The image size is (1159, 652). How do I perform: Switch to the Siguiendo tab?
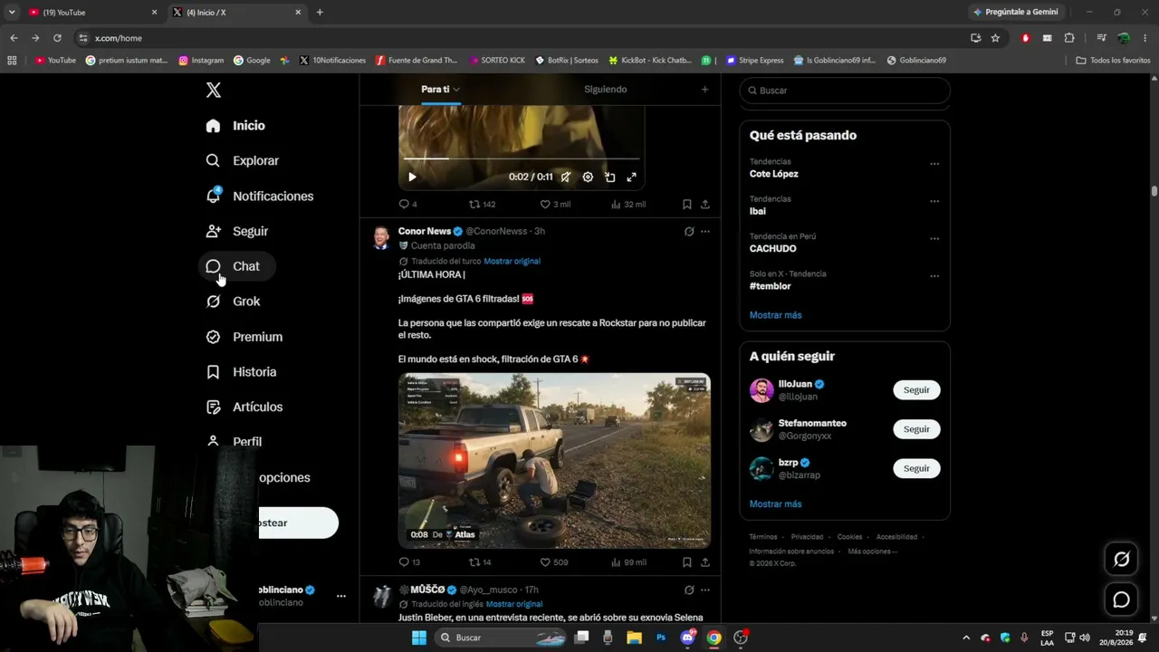[x=606, y=90]
